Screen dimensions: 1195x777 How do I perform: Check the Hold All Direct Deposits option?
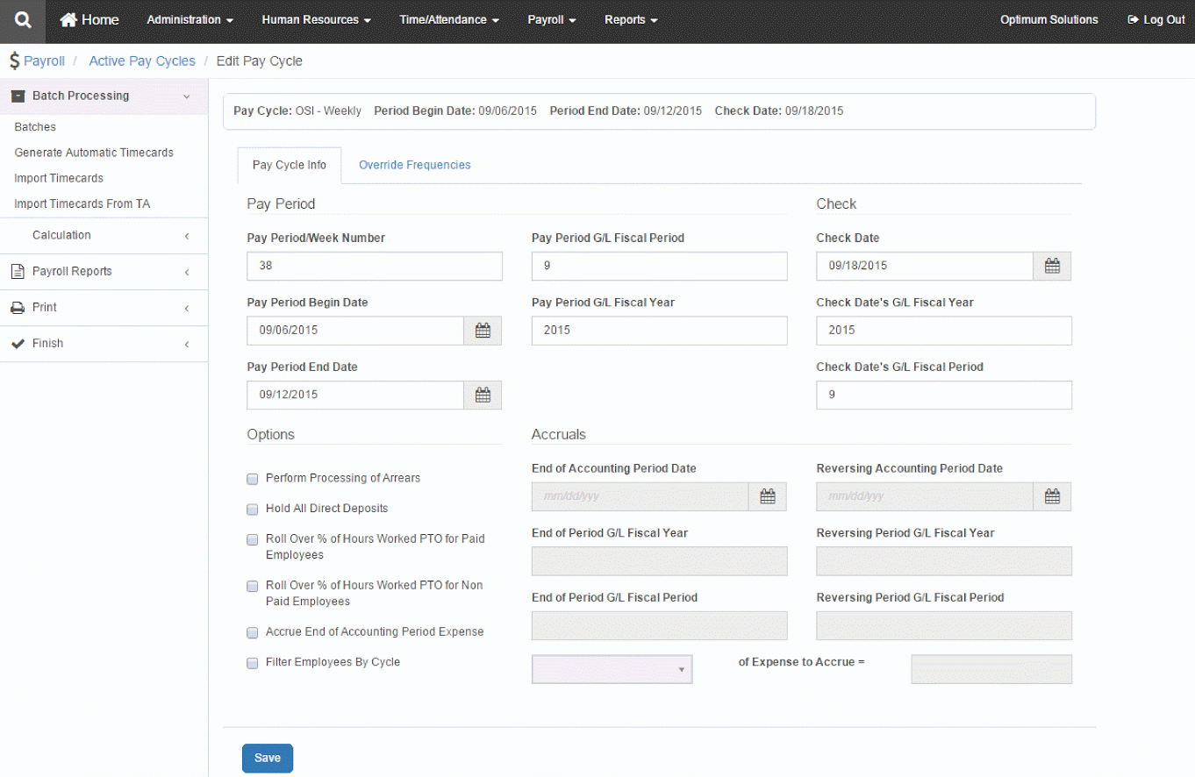click(252, 510)
